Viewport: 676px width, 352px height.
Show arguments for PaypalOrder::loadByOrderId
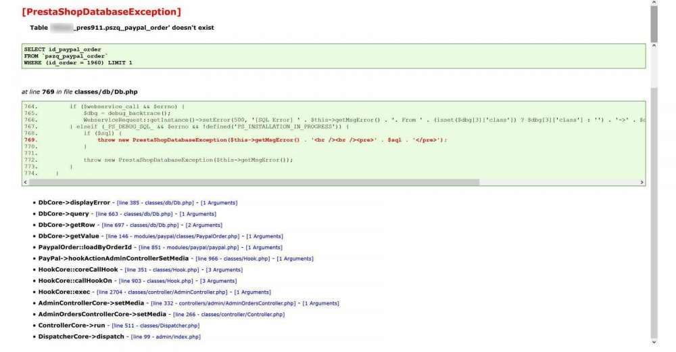click(x=264, y=248)
